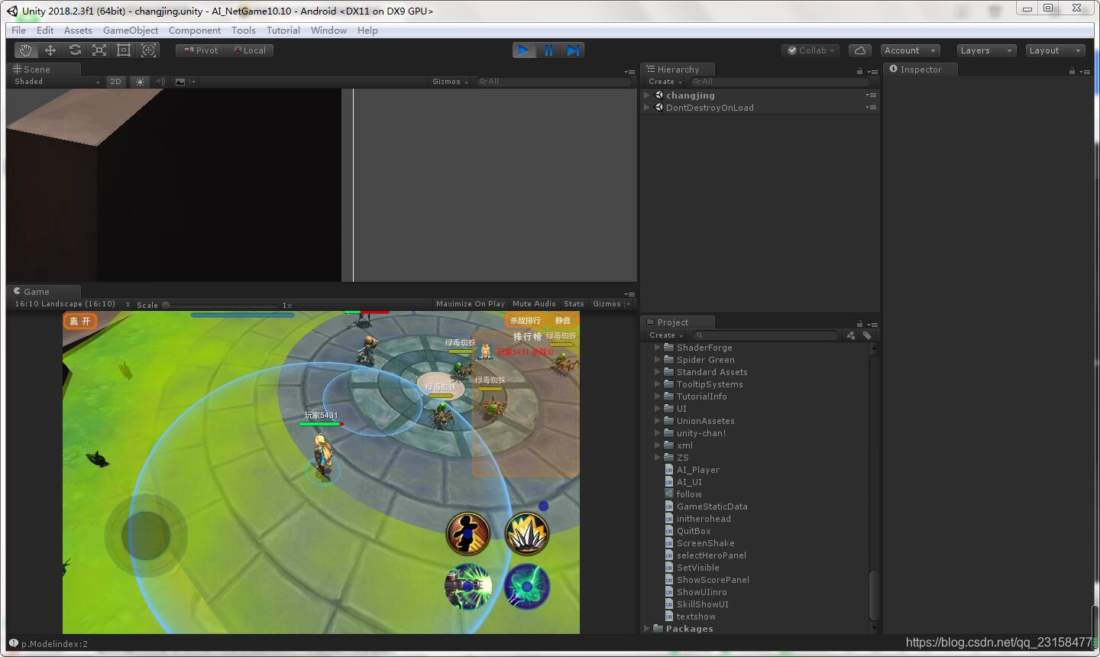Toggle Stats overlay in Game view

point(574,304)
